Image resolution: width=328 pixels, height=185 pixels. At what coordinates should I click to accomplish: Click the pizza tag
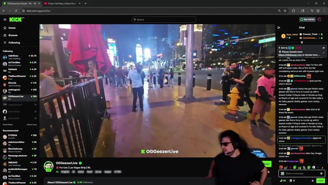tap(98, 172)
